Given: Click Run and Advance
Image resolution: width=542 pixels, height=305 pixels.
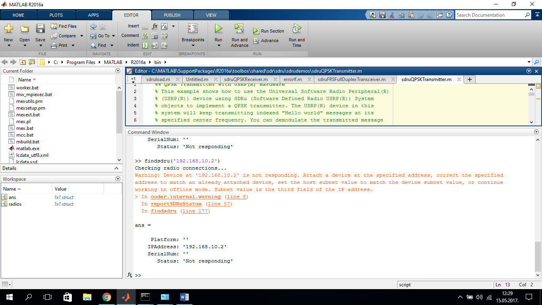Looking at the screenshot, I should click(x=240, y=35).
